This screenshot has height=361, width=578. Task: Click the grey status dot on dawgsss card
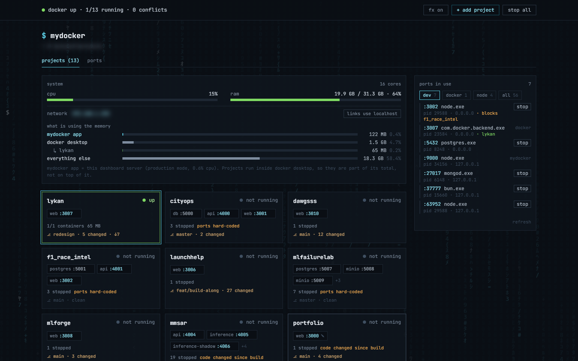click(x=364, y=200)
